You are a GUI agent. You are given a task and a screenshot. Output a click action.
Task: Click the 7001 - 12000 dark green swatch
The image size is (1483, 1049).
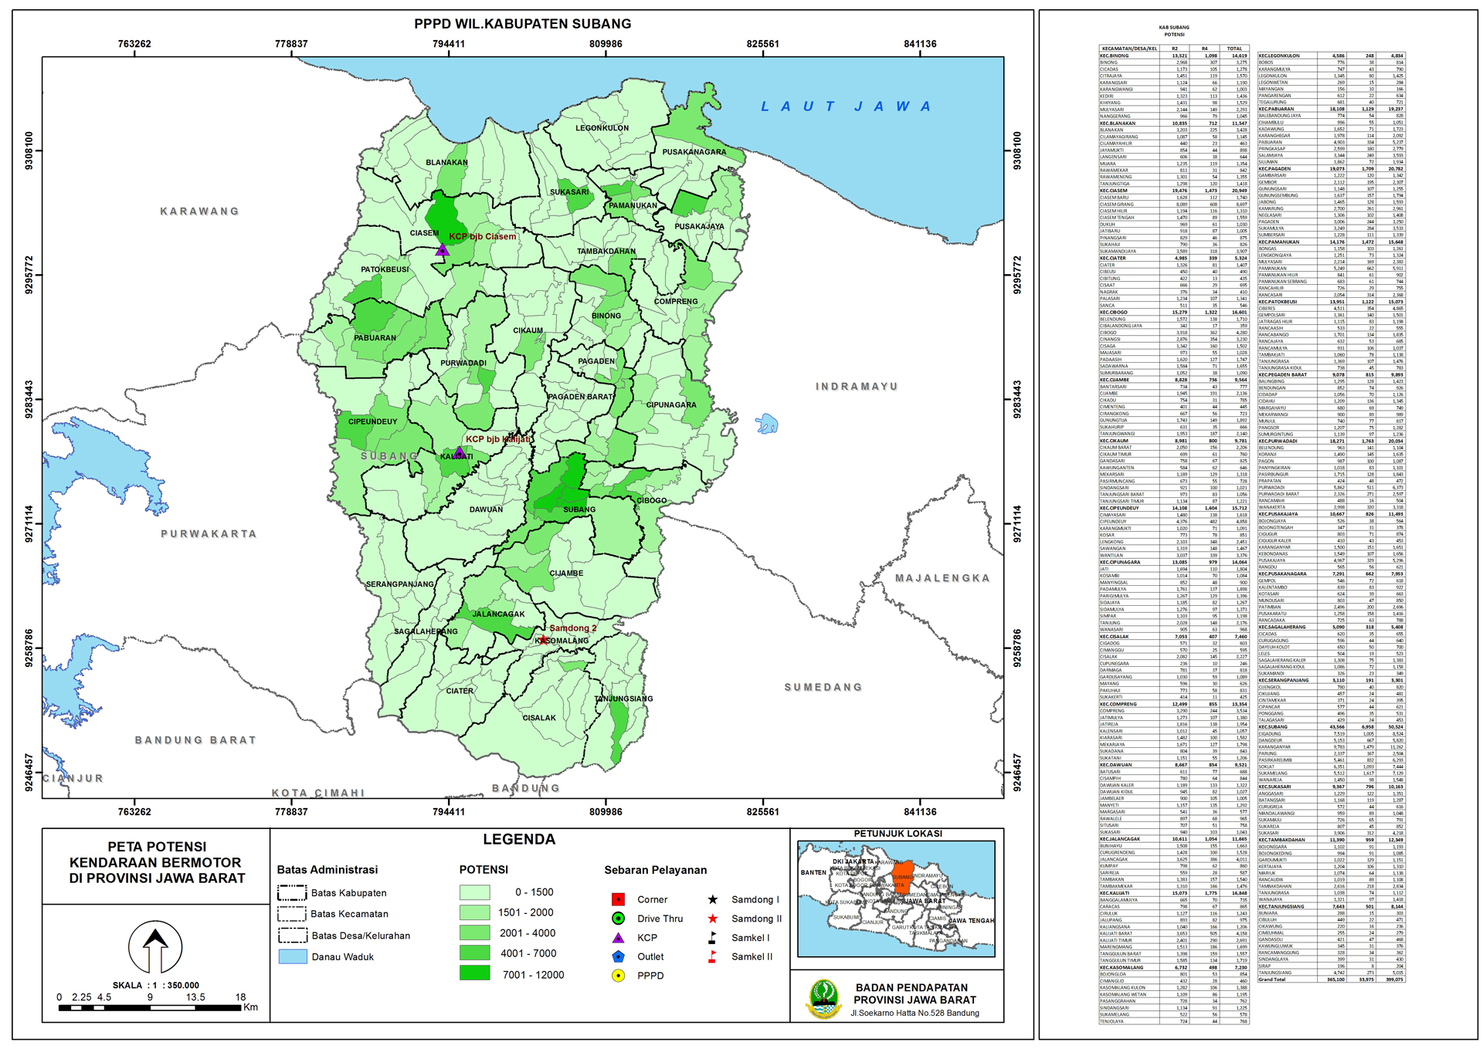[x=474, y=973]
